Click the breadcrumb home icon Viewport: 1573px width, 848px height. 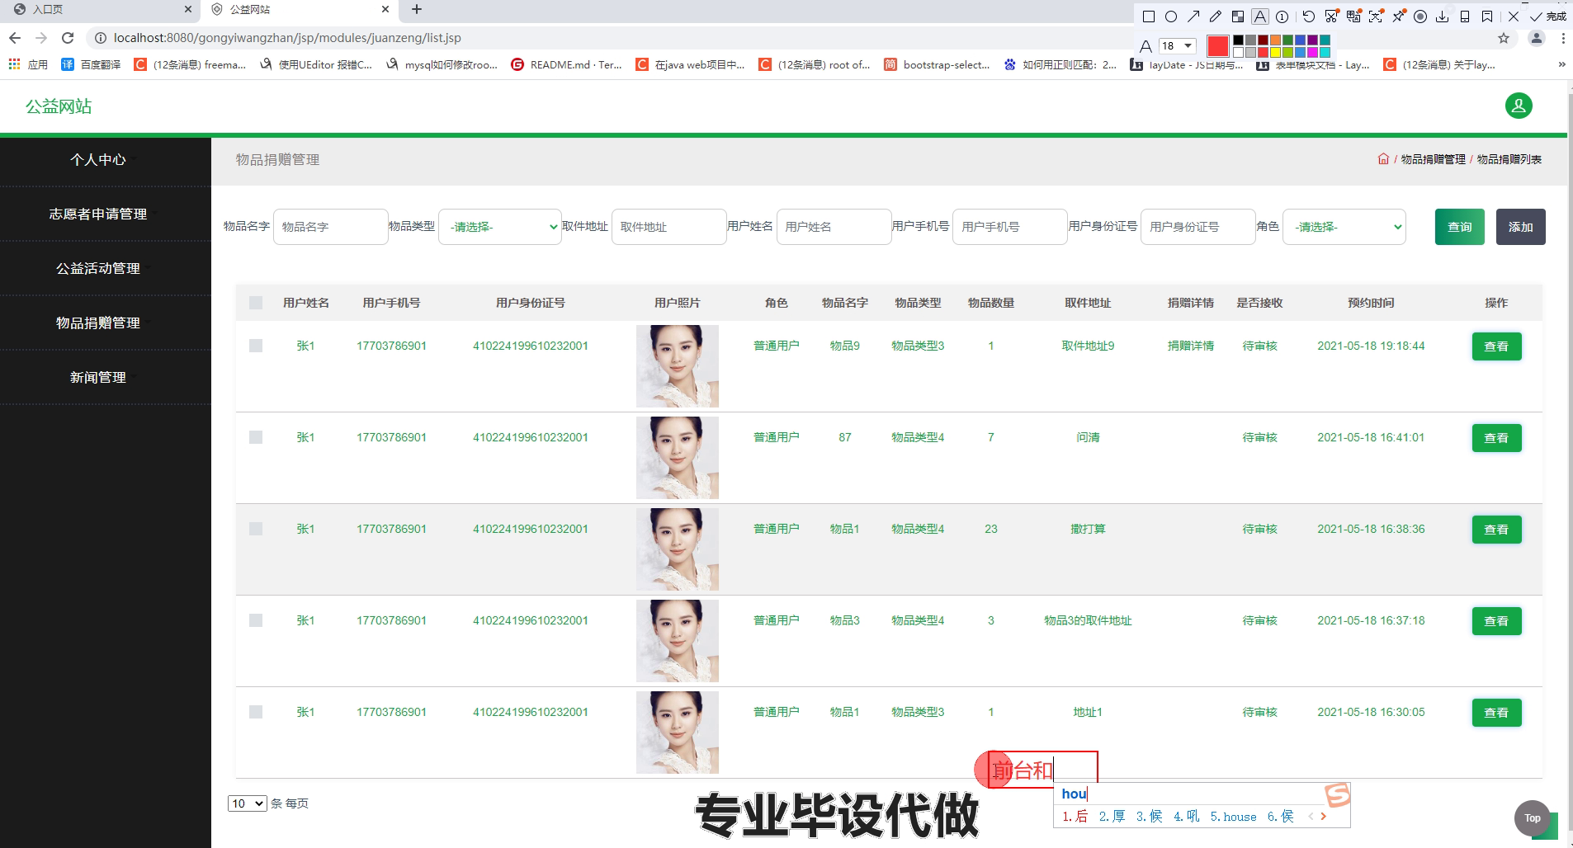pos(1383,158)
